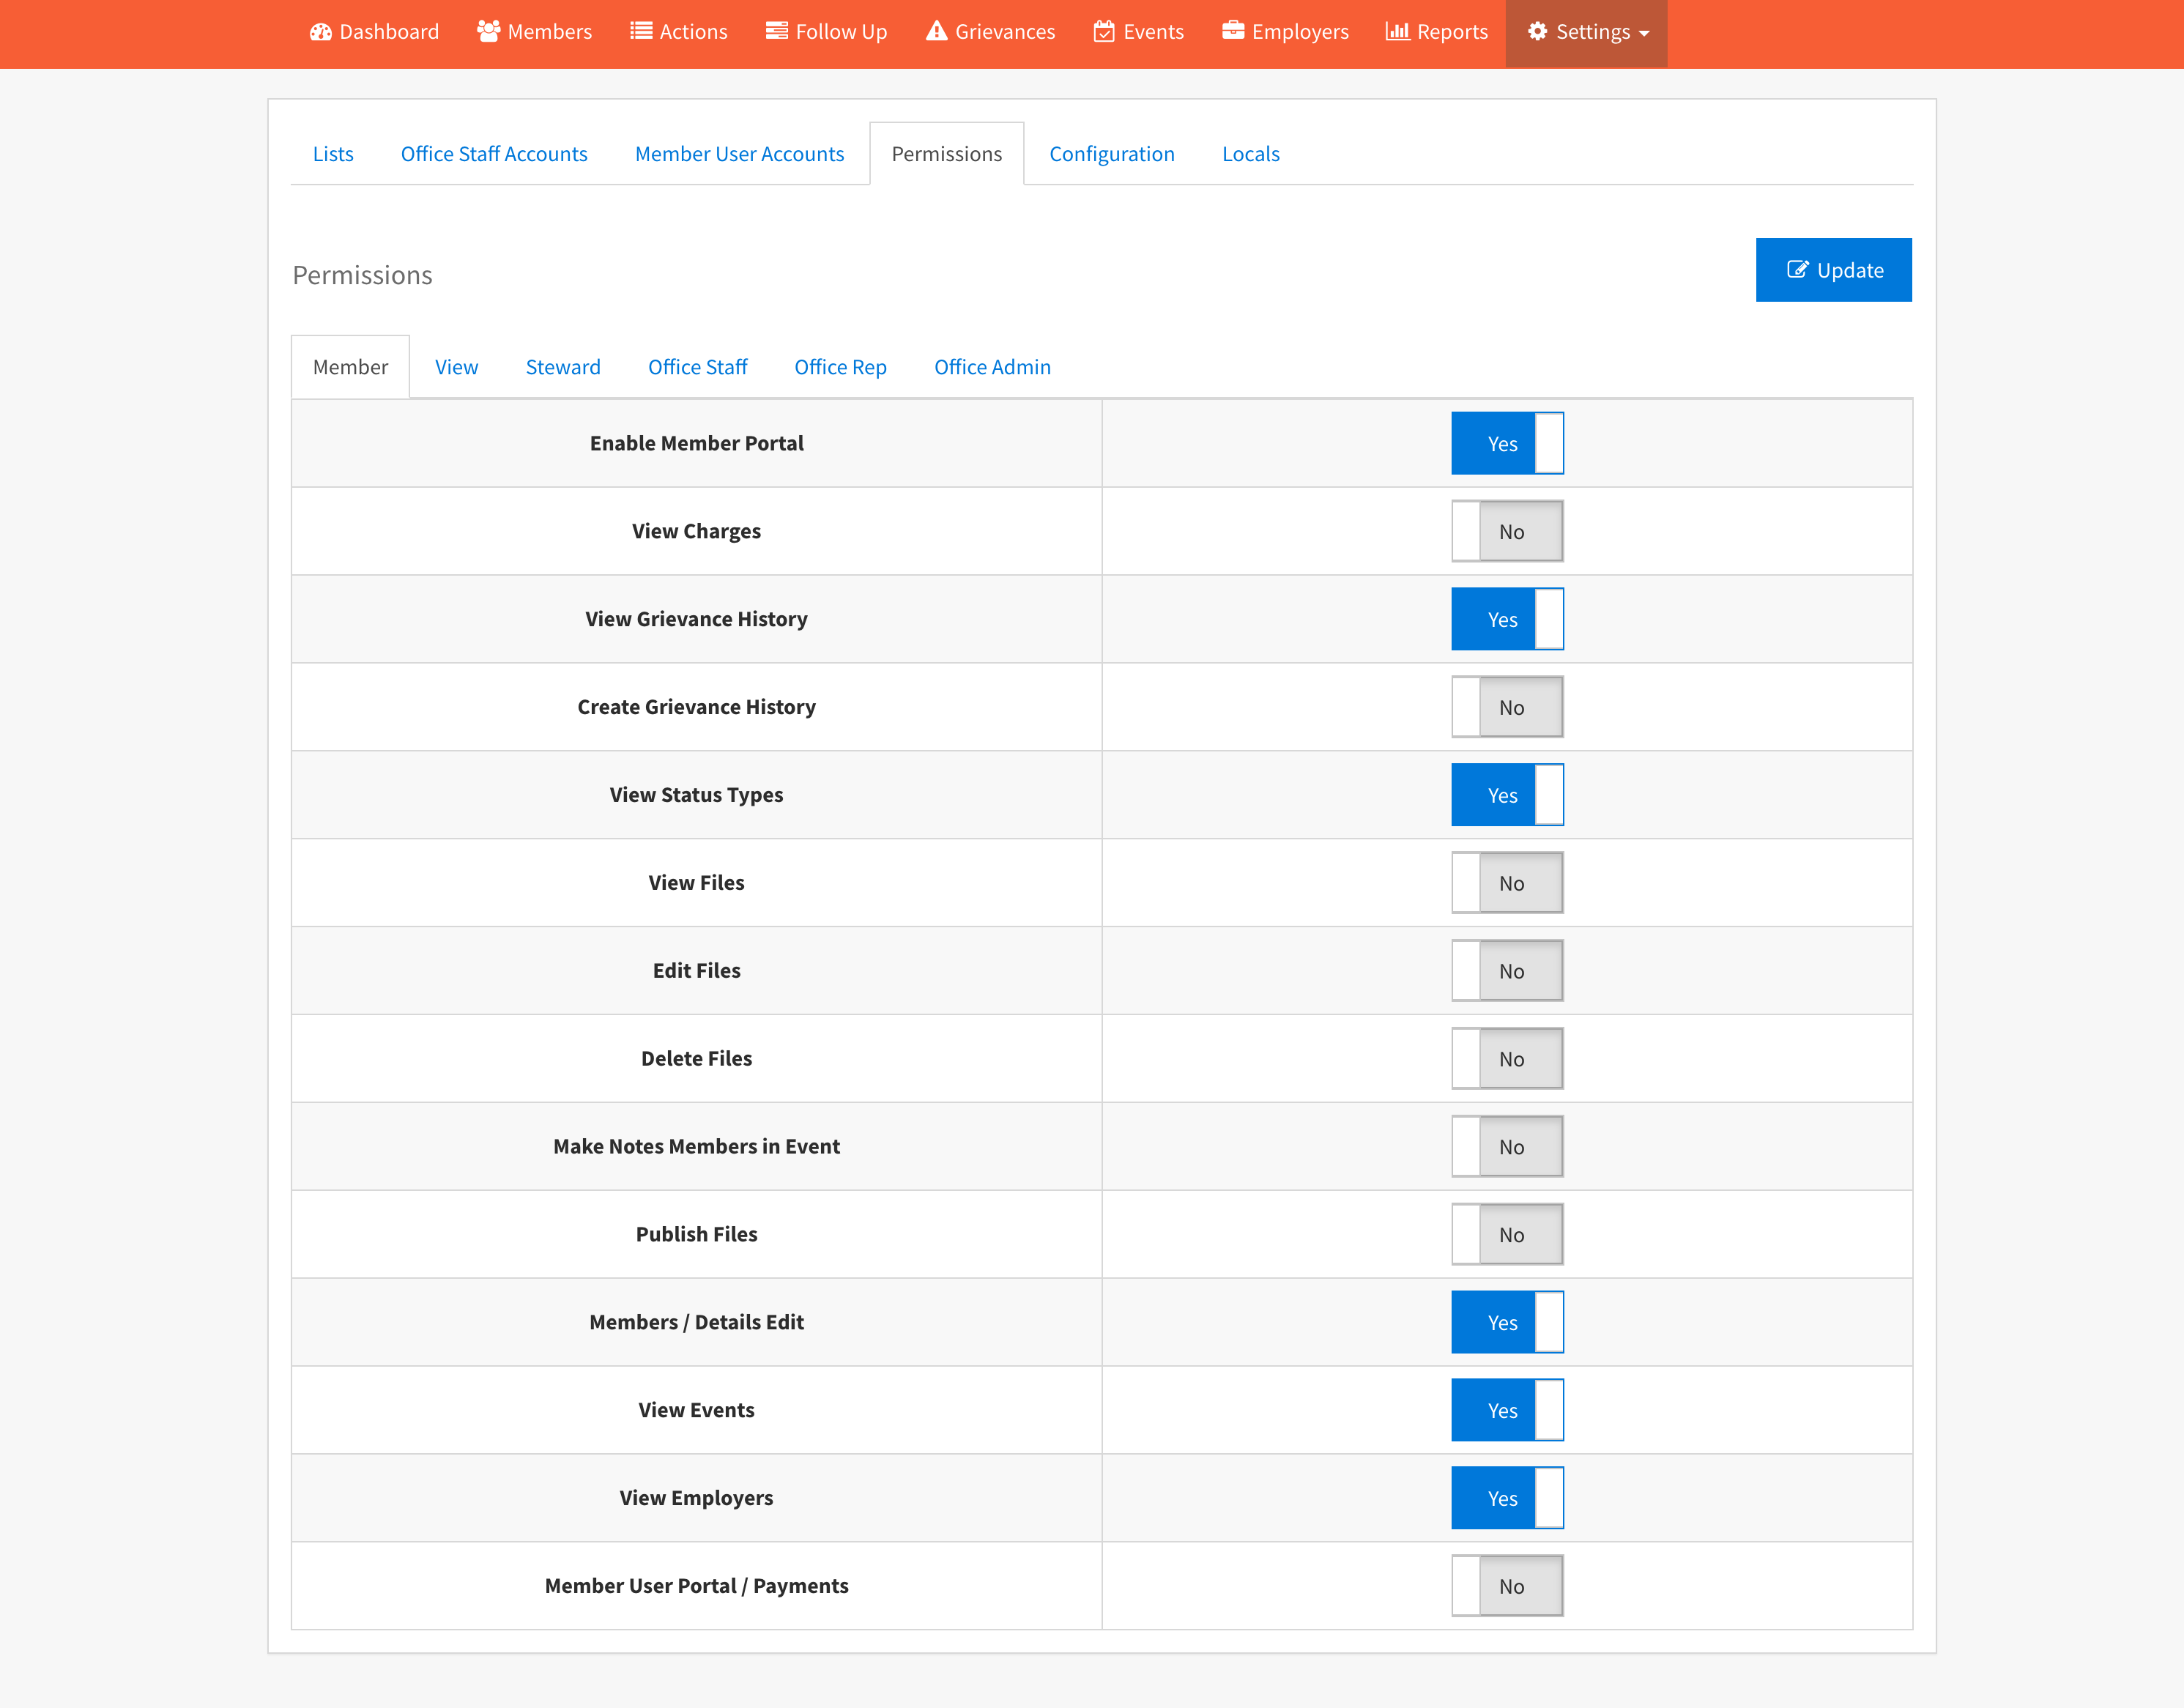Screen dimensions: 2184x1708
Task: Expand the Settings dropdown caret
Action: [x=1644, y=33]
